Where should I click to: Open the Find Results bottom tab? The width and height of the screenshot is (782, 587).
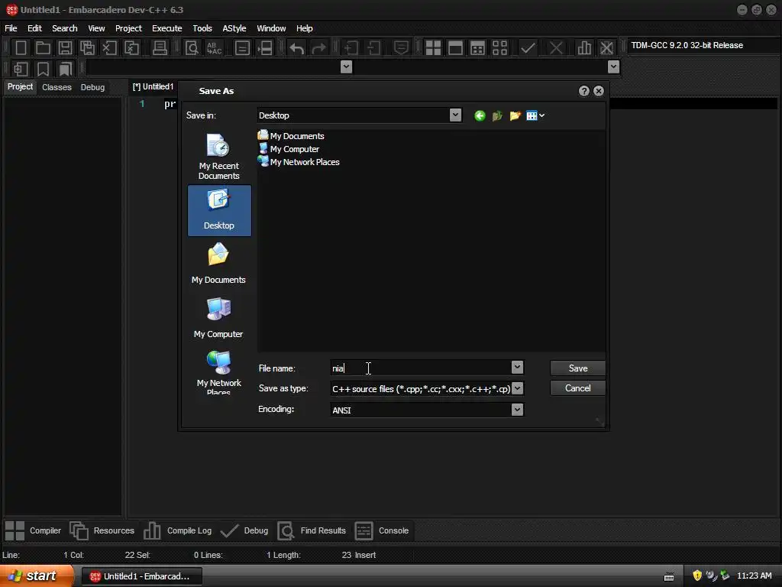click(x=312, y=530)
